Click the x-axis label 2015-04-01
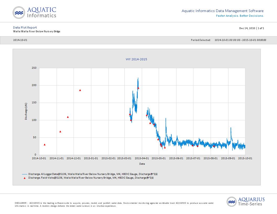Viewport: 277px width, 214px height. tap(142, 158)
